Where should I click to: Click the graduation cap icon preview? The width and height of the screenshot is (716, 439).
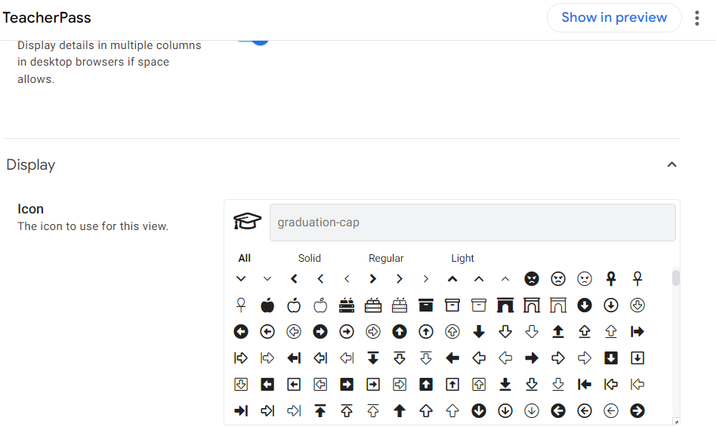[x=247, y=222]
